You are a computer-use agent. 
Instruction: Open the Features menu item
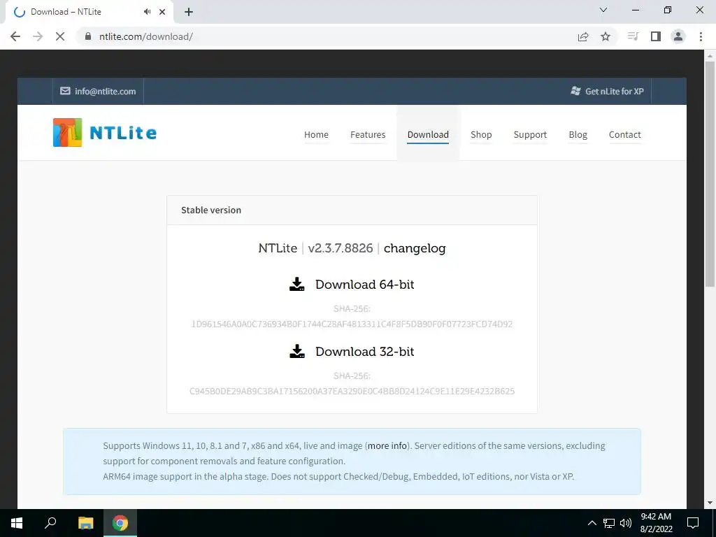(x=368, y=135)
